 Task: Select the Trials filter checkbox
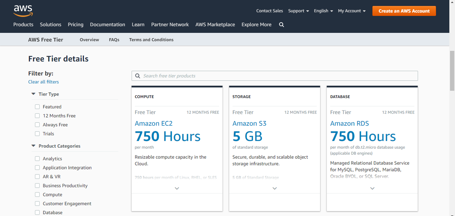pos(37,134)
